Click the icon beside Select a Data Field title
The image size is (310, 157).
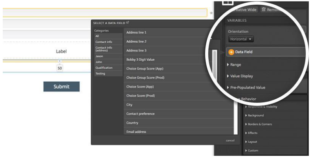128,23
